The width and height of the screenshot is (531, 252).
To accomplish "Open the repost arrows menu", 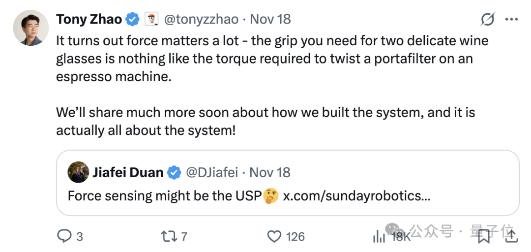I will click(169, 236).
